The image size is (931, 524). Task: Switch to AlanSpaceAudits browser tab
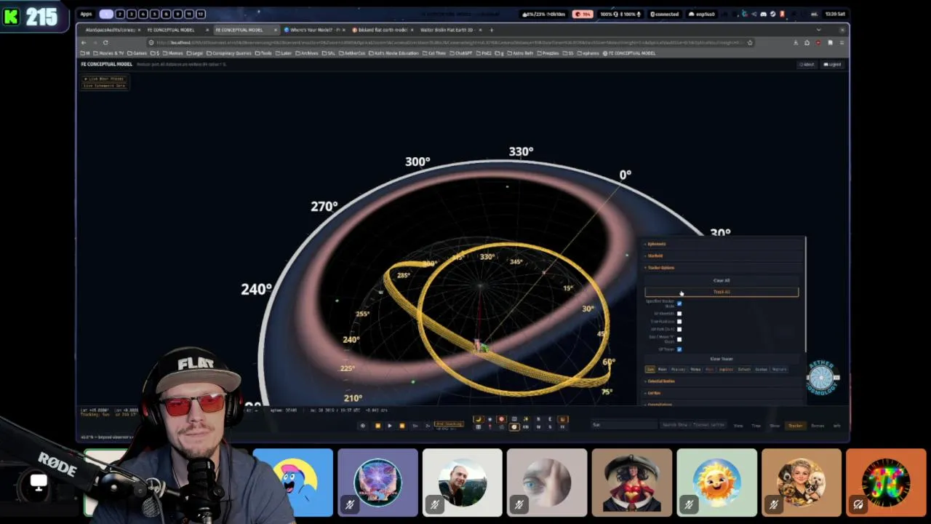pos(111,30)
